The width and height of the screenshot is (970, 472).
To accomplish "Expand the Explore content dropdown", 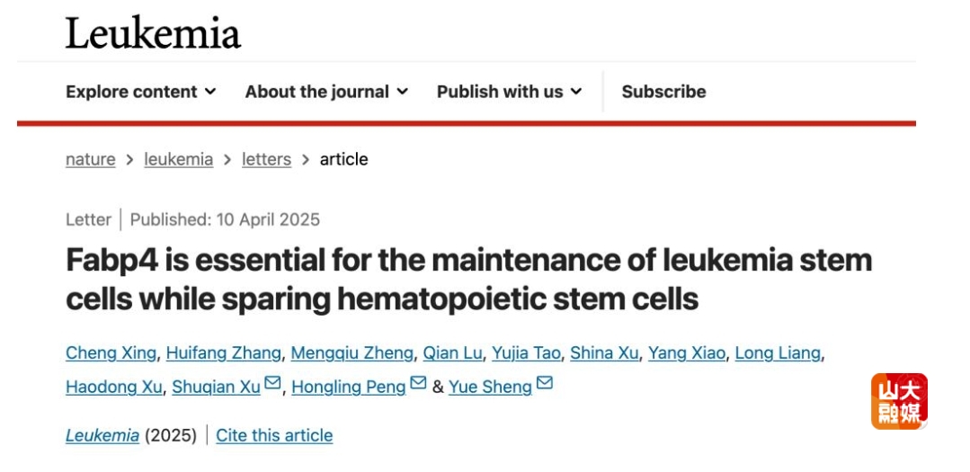I will tap(141, 92).
